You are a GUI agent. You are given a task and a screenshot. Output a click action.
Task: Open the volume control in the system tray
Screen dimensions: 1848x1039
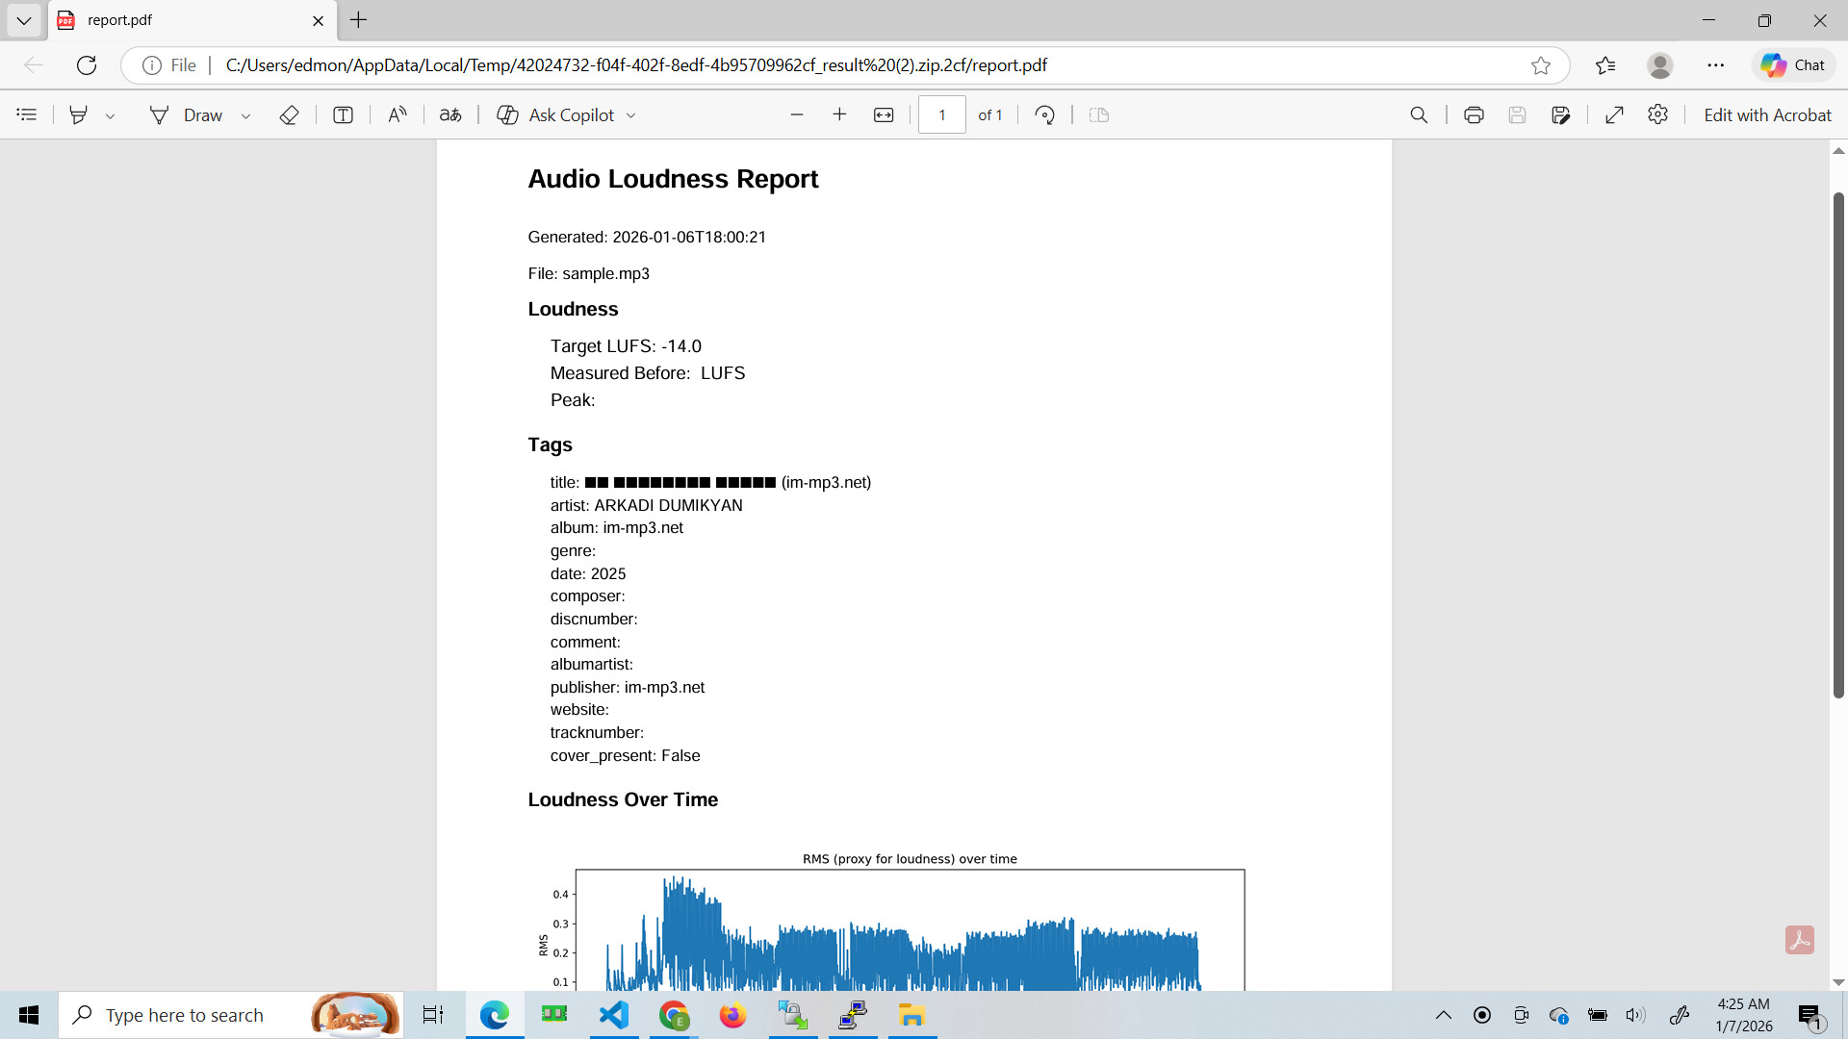pyautogui.click(x=1636, y=1015)
